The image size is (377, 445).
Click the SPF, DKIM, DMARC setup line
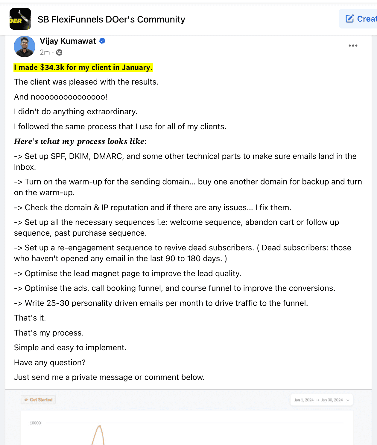185,157
